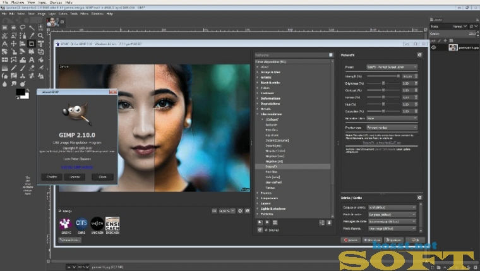
Task: Open the GIMP Image menu
Action: click(x=41, y=14)
